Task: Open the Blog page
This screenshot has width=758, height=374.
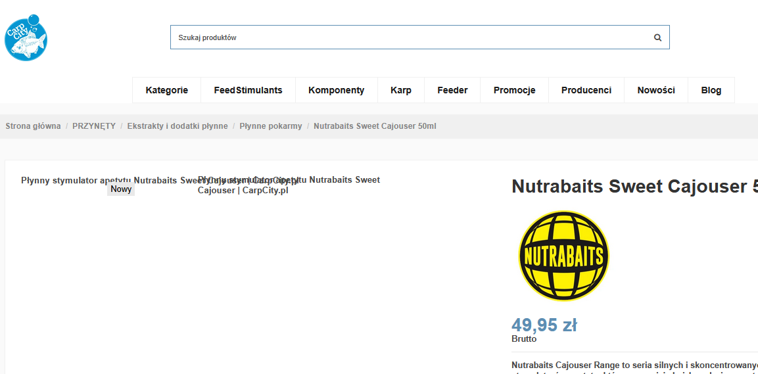Action: (x=711, y=90)
